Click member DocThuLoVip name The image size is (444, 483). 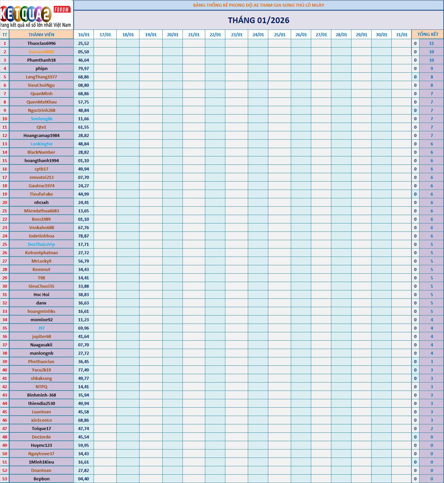pos(41,244)
